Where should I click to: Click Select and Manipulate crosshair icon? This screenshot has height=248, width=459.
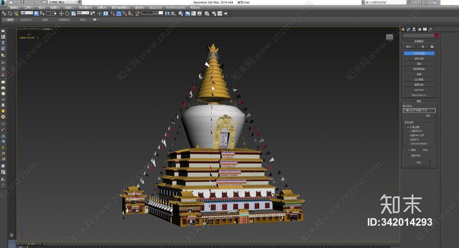(x=99, y=13)
